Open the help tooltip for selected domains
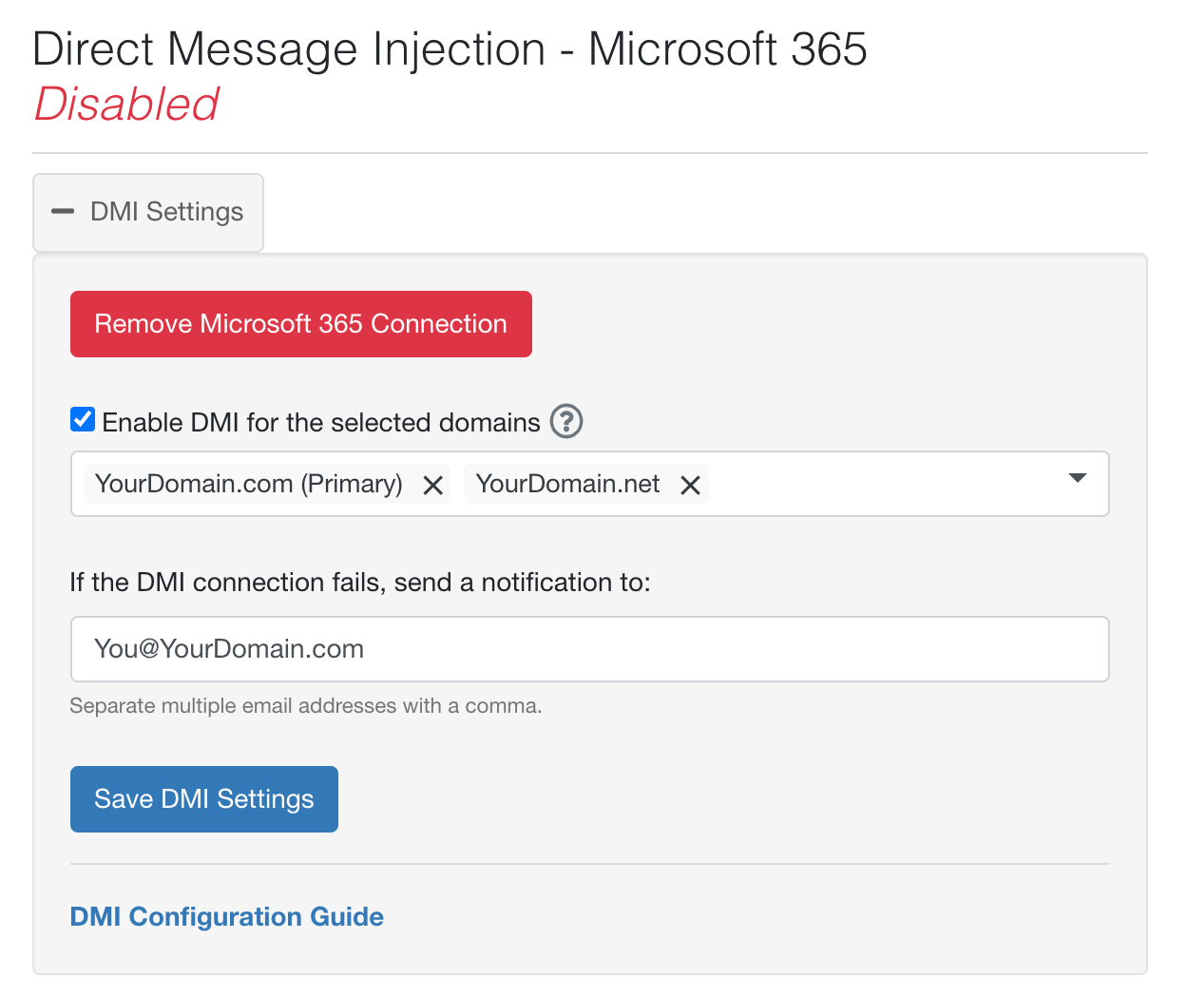 [565, 421]
